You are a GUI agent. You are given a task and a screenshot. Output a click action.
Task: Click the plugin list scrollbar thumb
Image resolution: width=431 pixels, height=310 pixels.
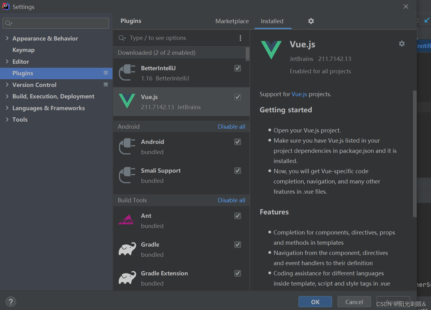247,54
